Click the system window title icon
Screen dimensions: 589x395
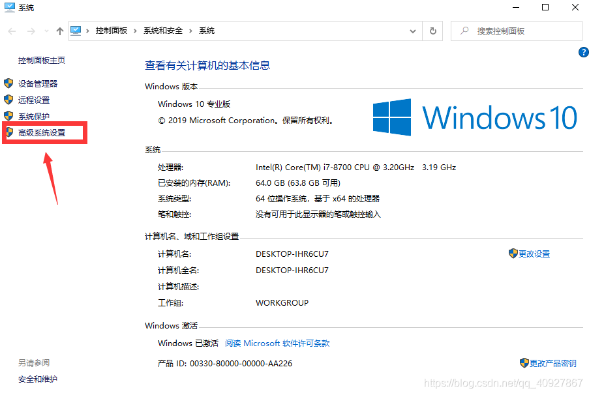[9, 7]
